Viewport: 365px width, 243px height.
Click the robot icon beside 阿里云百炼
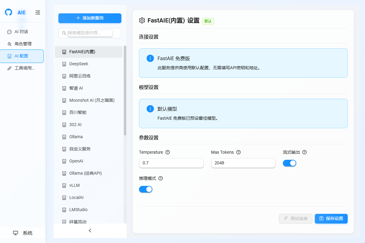click(x=64, y=76)
